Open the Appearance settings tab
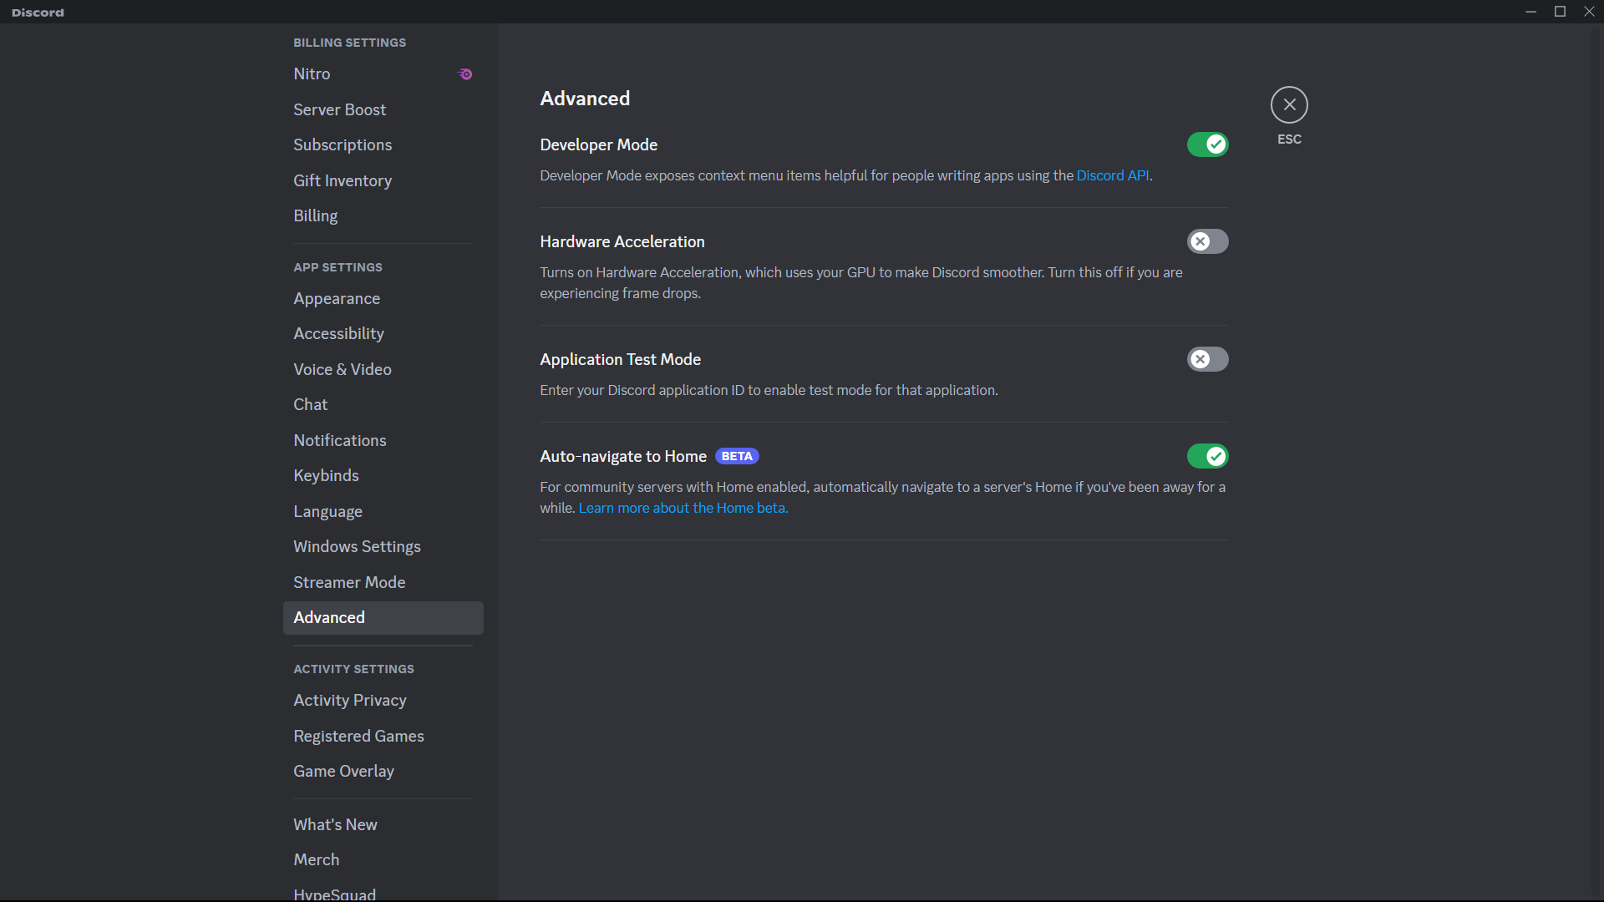The image size is (1604, 902). (337, 298)
